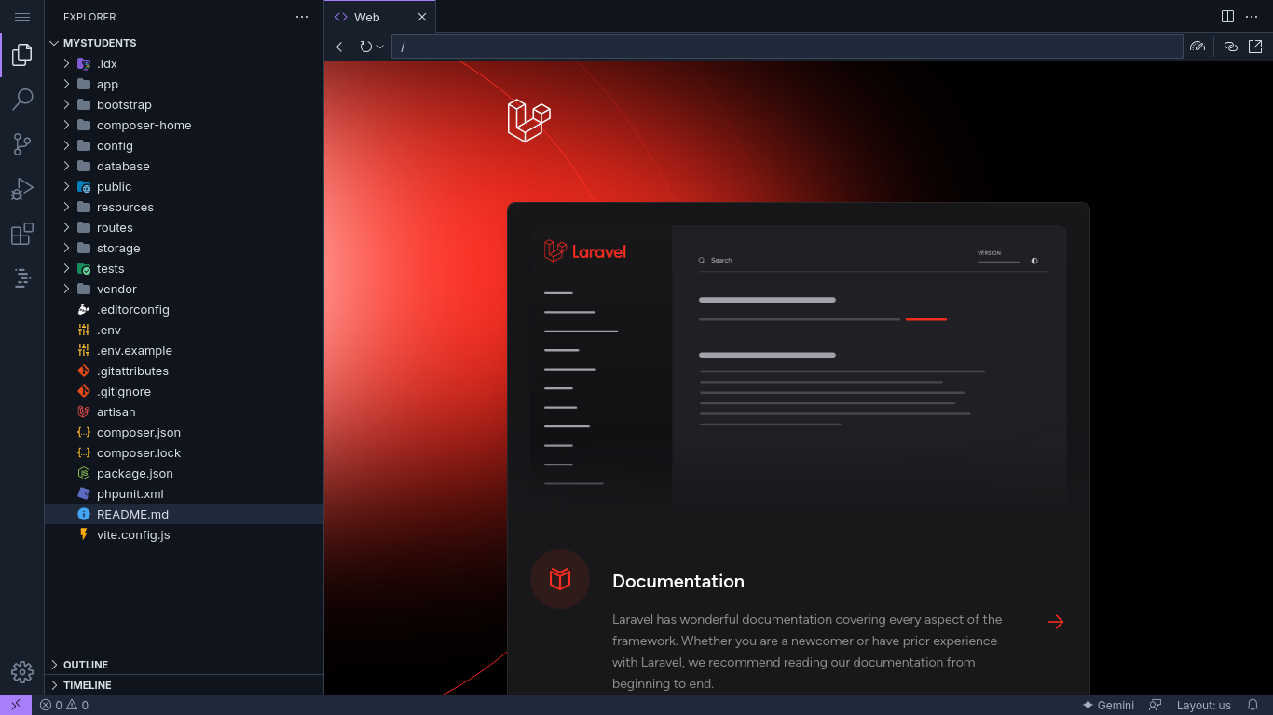Open composer.lock file
Image resolution: width=1273 pixels, height=715 pixels.
pyautogui.click(x=185, y=452)
